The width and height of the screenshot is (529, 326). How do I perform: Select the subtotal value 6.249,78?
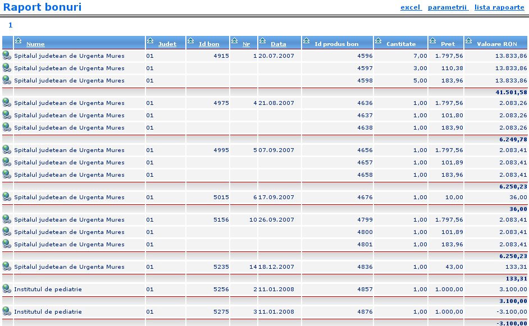513,139
